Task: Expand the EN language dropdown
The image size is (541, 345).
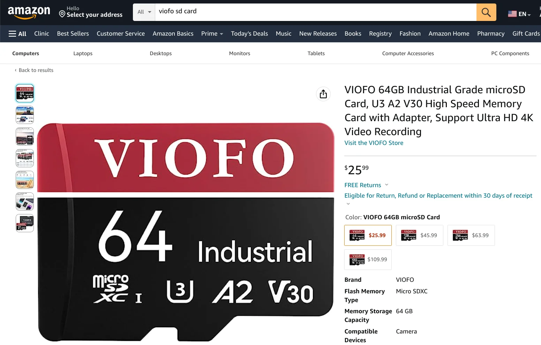Action: click(525, 14)
